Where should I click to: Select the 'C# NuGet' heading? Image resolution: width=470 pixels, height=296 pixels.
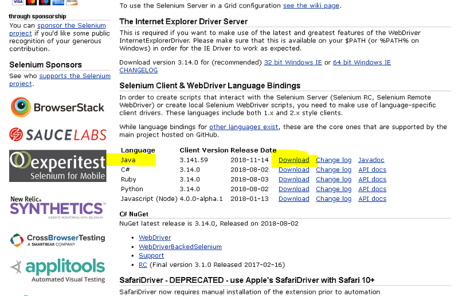[x=134, y=214]
